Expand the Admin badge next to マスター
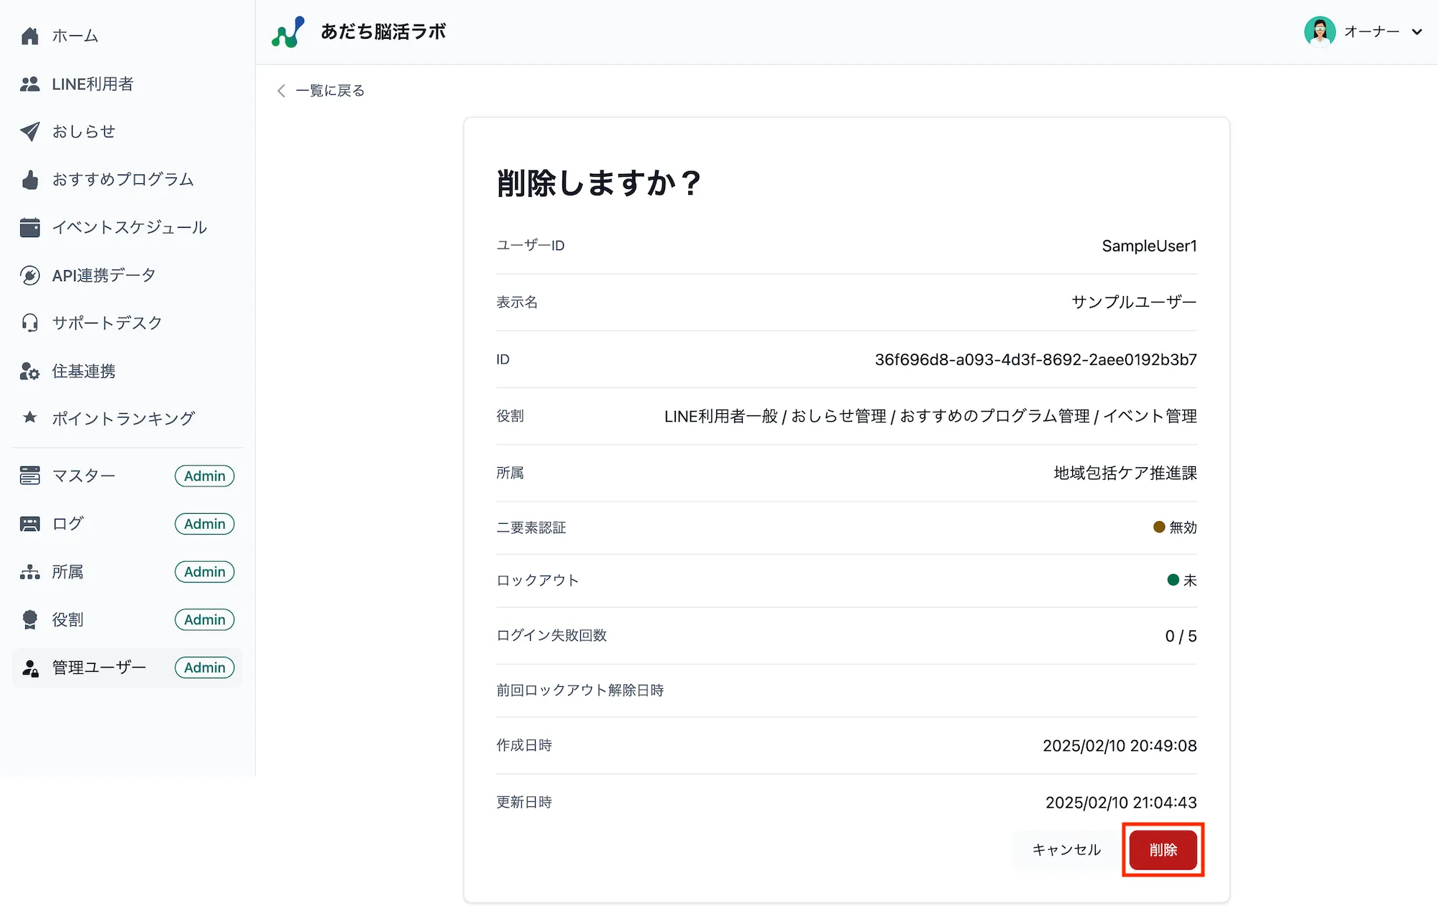The height and width of the screenshot is (919, 1438). point(204,476)
